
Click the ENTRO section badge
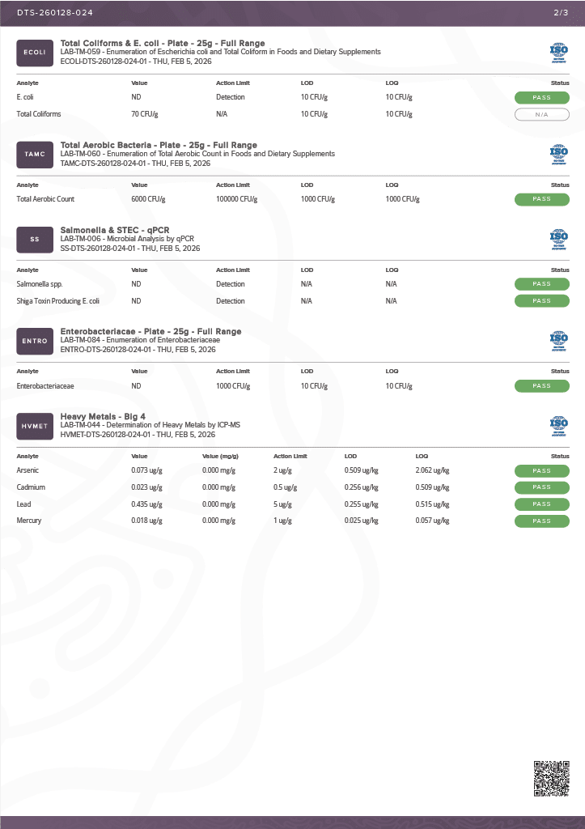(35, 341)
